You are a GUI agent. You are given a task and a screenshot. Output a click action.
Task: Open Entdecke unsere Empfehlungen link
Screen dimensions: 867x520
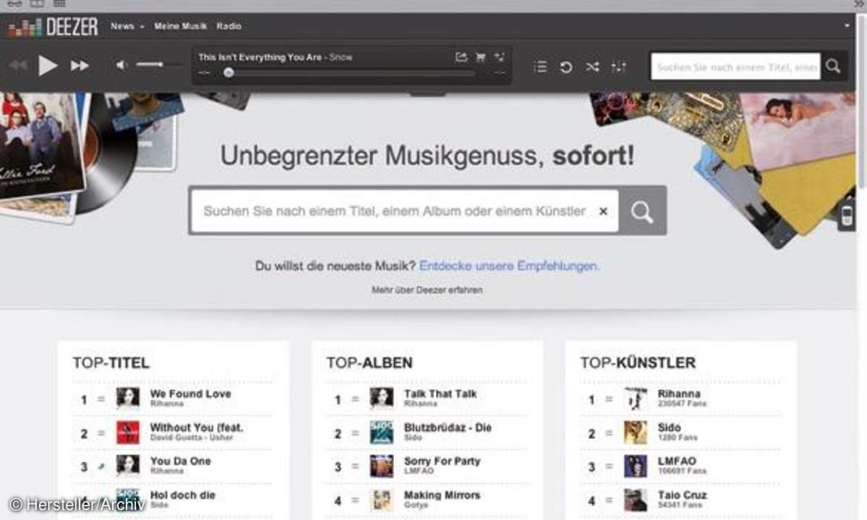508,266
